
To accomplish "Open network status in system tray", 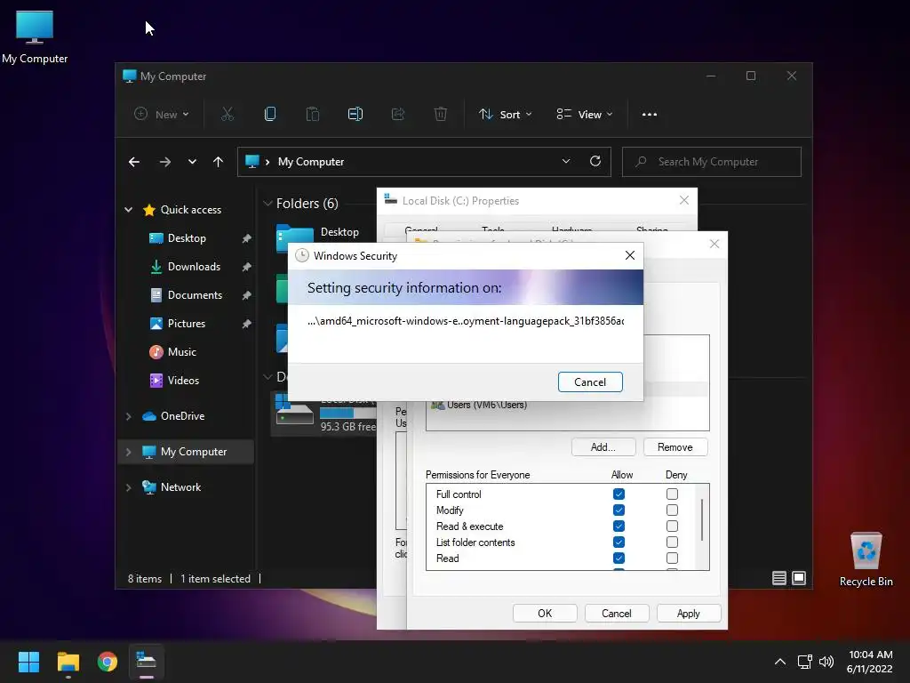I will tap(805, 662).
